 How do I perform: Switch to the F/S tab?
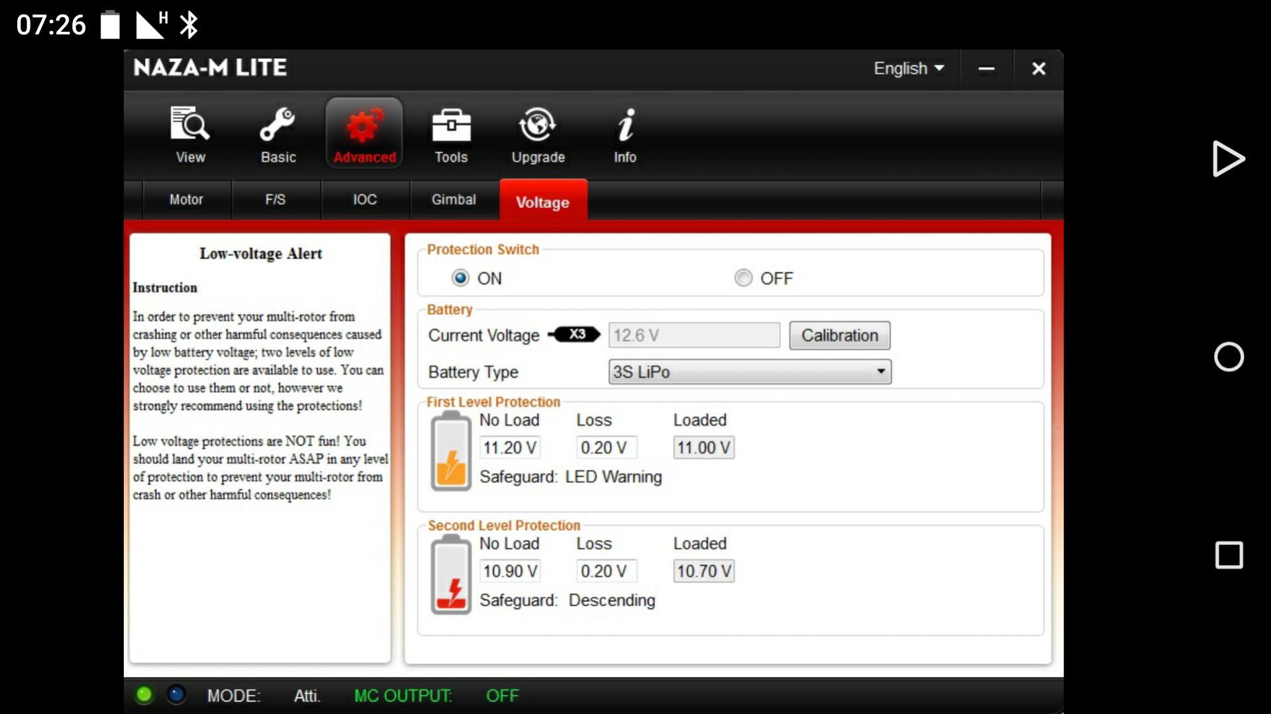(x=276, y=199)
